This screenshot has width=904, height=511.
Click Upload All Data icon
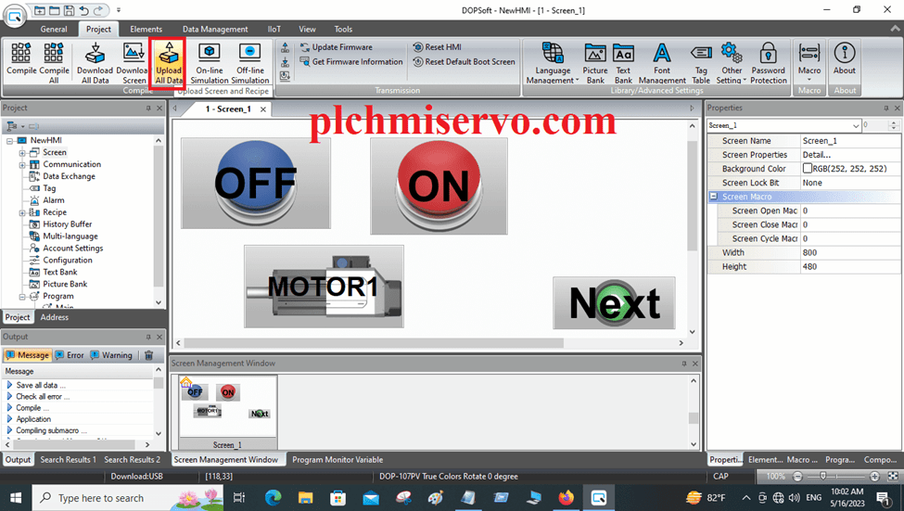click(x=169, y=62)
